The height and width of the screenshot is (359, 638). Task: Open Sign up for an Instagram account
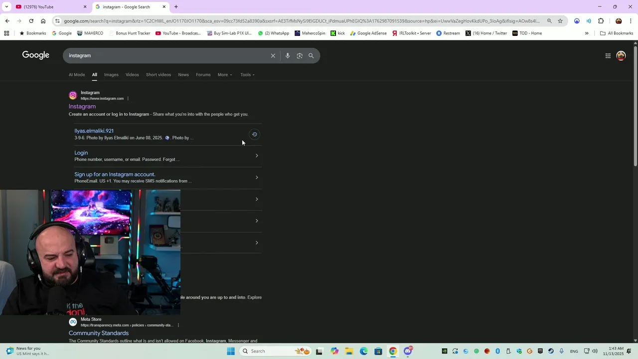115,175
